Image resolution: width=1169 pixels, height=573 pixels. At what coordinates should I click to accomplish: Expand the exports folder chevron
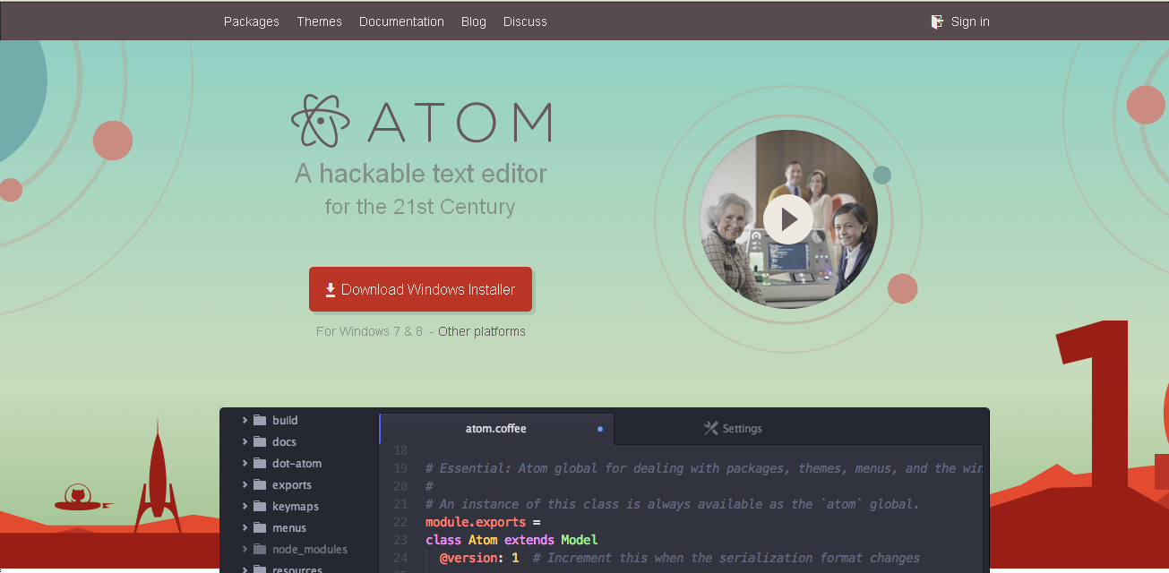tap(245, 484)
